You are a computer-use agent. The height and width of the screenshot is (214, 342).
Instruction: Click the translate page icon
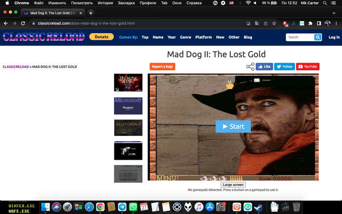tap(257, 23)
